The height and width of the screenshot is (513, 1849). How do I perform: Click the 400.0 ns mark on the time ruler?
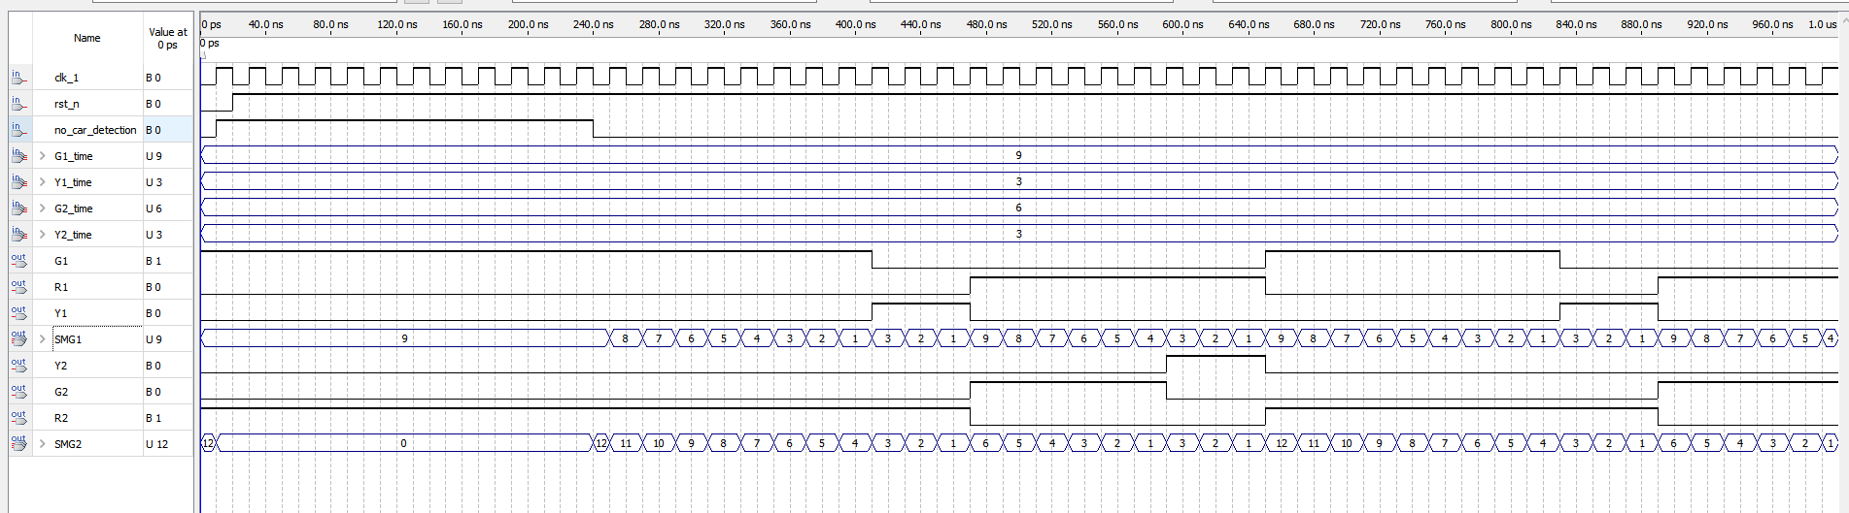tap(855, 24)
